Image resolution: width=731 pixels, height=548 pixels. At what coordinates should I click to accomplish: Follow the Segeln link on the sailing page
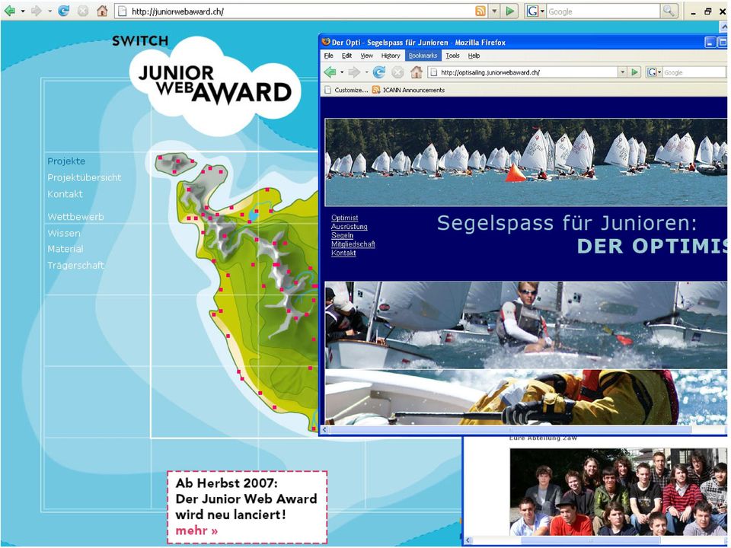pyautogui.click(x=342, y=235)
